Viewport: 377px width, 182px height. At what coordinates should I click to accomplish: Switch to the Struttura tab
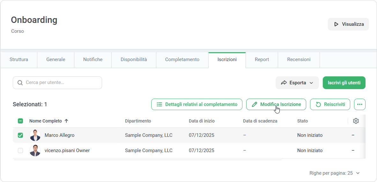coord(19,59)
